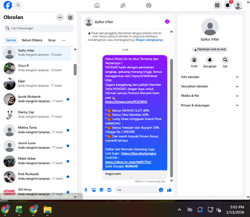This screenshot has width=250, height=217.
Task: Open the Malik Akbar conversation
Action: [36, 161]
